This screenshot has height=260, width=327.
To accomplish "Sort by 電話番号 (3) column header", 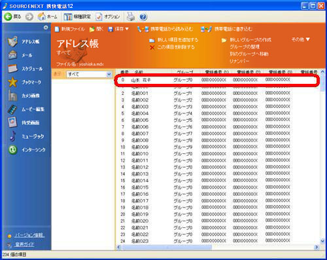I will [x=281, y=72].
